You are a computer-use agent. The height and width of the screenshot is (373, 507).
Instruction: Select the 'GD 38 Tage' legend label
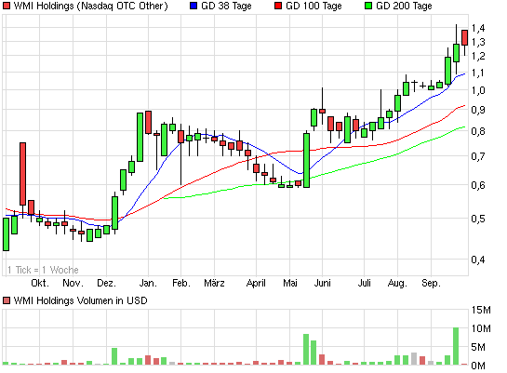(x=226, y=6)
